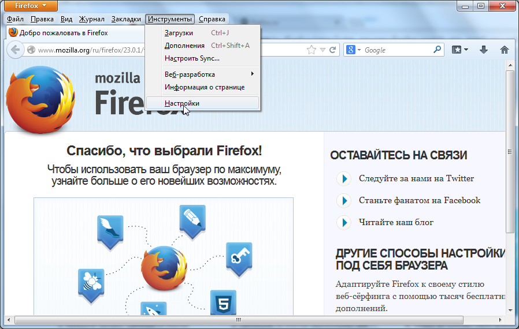Screen dimensions: 519x329
Task: Click the ОСТАВАЙТЕСЬ НА СВЯЗИ heading
Action: (399, 155)
